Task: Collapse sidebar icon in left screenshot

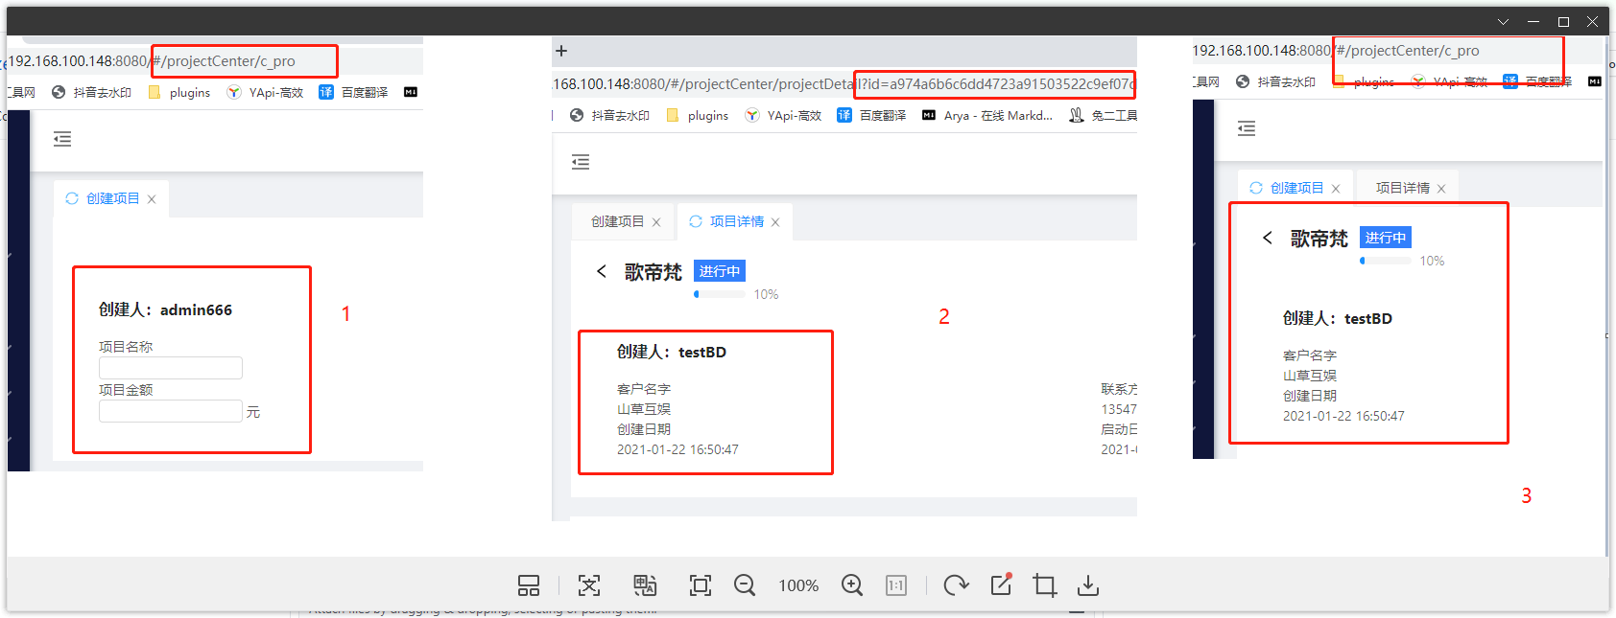Action: click(62, 139)
